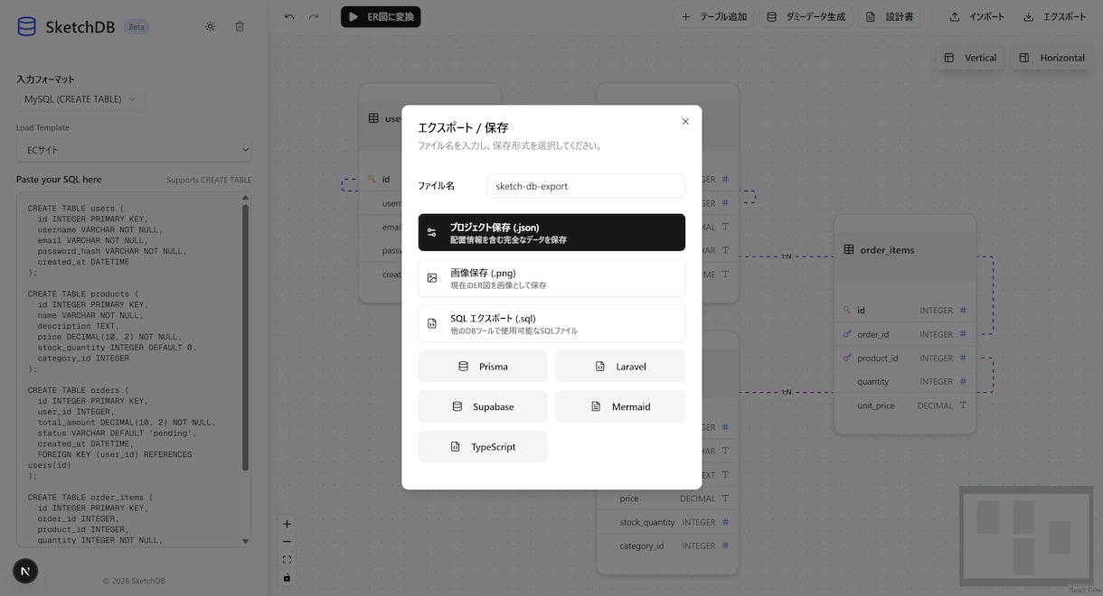Select the Vertical layout option
Image resolution: width=1103 pixels, height=596 pixels.
point(970,58)
